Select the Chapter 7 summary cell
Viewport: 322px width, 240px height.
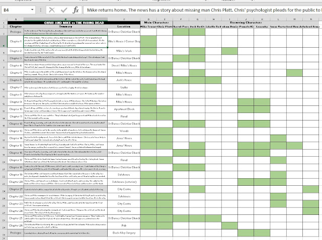point(65,87)
